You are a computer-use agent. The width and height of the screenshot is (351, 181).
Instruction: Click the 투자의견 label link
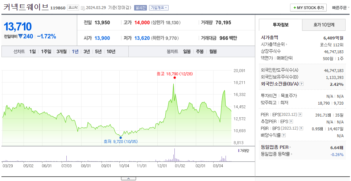pos(269,96)
